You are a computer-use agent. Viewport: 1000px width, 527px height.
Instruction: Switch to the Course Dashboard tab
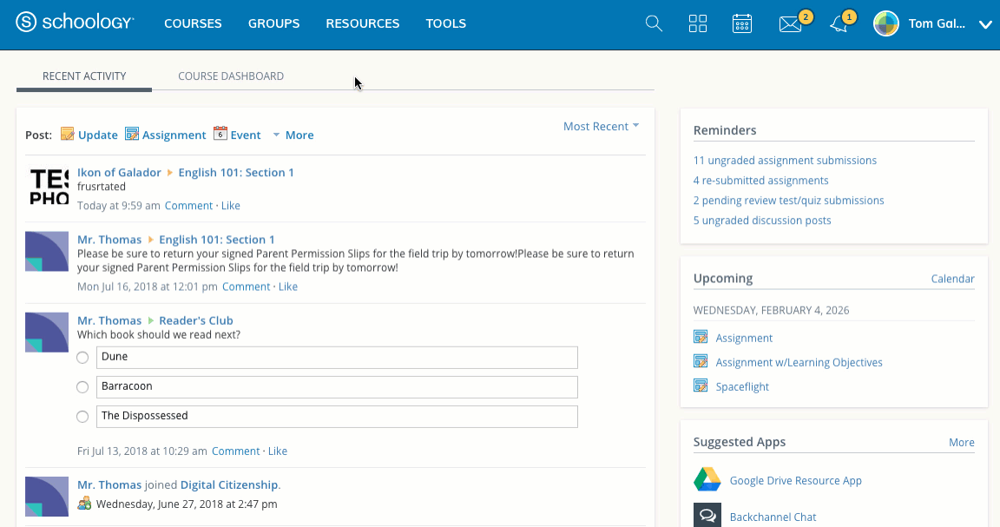[231, 76]
